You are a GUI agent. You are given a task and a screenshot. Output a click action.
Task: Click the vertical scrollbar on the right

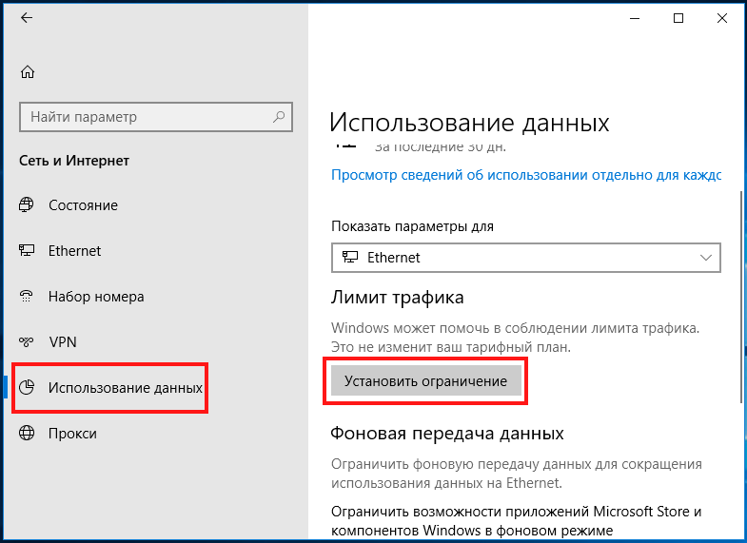click(x=741, y=298)
